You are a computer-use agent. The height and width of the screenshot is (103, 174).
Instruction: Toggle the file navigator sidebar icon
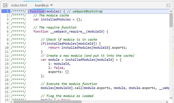5,5
